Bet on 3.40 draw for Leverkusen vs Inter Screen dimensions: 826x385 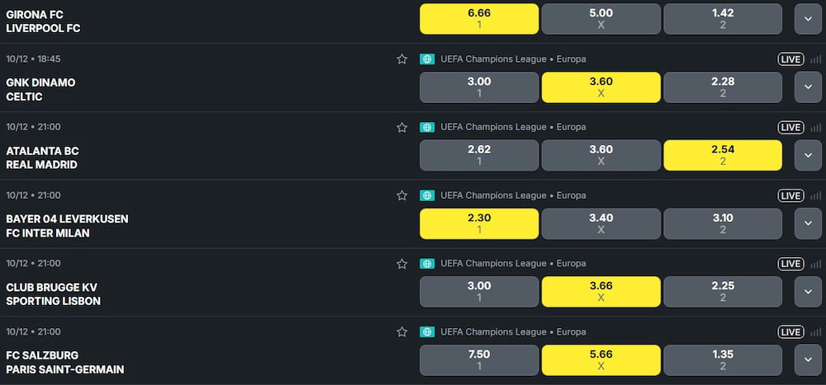tap(601, 223)
